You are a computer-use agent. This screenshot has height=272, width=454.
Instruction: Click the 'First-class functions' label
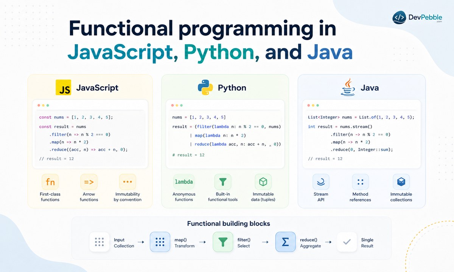tap(50, 197)
